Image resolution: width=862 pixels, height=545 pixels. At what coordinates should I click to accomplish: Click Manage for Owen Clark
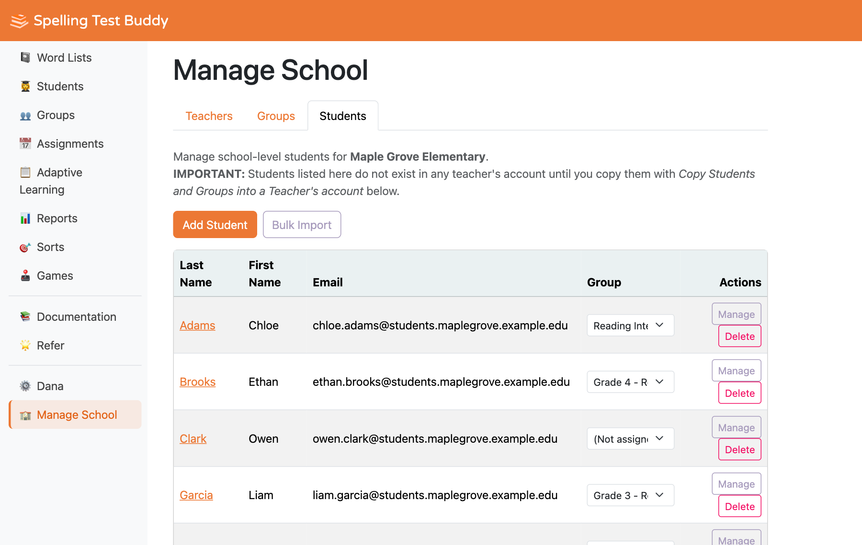coord(736,427)
